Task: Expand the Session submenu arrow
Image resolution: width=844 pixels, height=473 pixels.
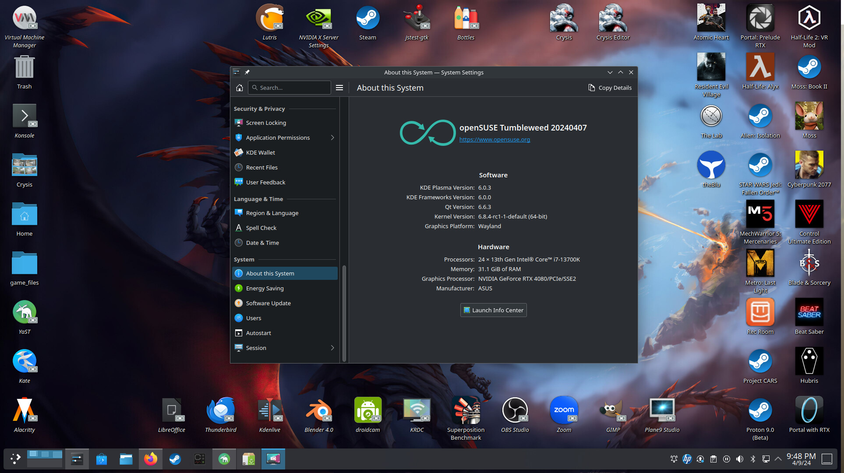Action: pos(332,348)
